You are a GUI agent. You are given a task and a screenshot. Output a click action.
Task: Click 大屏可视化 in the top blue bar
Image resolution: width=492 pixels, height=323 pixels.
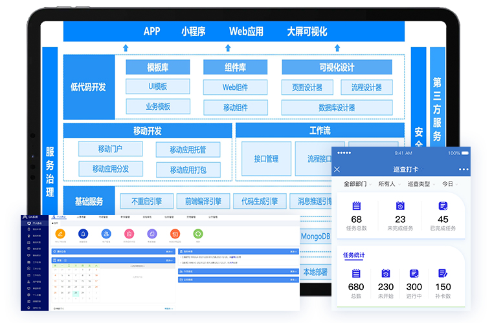[x=307, y=31]
